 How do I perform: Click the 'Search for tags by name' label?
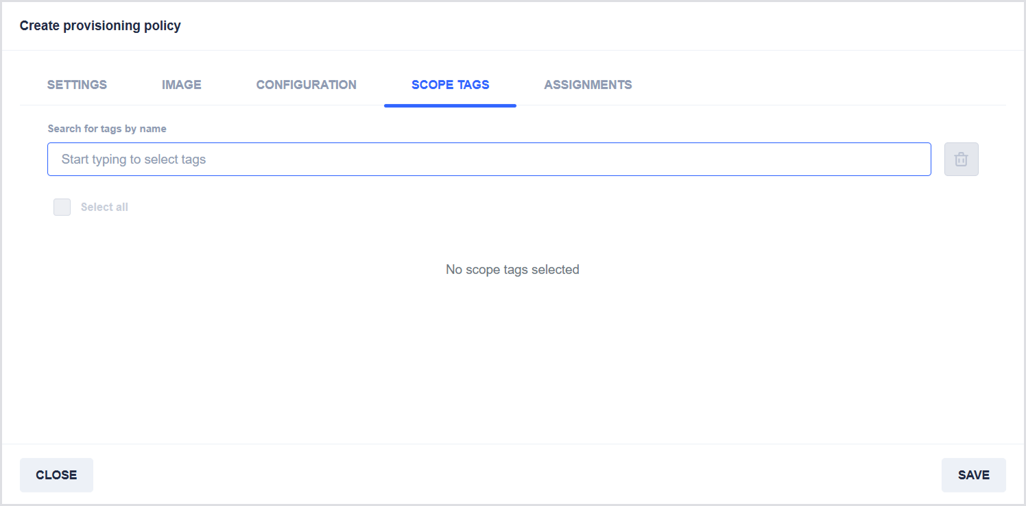click(107, 129)
